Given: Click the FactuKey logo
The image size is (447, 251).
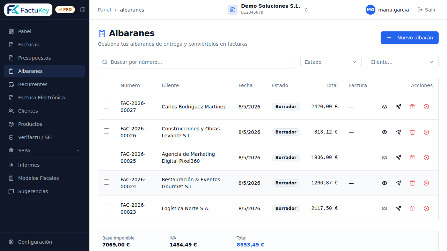Looking at the screenshot, I should [x=28, y=10].
